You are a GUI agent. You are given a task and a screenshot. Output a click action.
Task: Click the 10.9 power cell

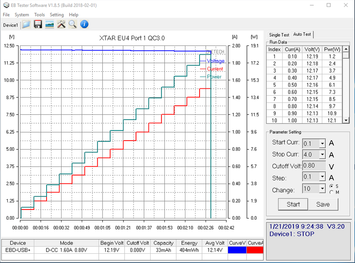(332, 113)
